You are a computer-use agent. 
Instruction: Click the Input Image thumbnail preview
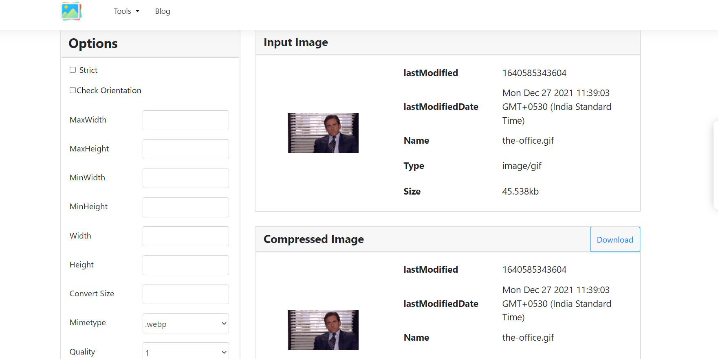pyautogui.click(x=323, y=133)
